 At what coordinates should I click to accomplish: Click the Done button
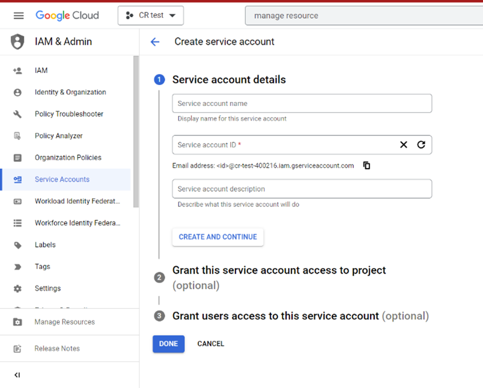168,344
